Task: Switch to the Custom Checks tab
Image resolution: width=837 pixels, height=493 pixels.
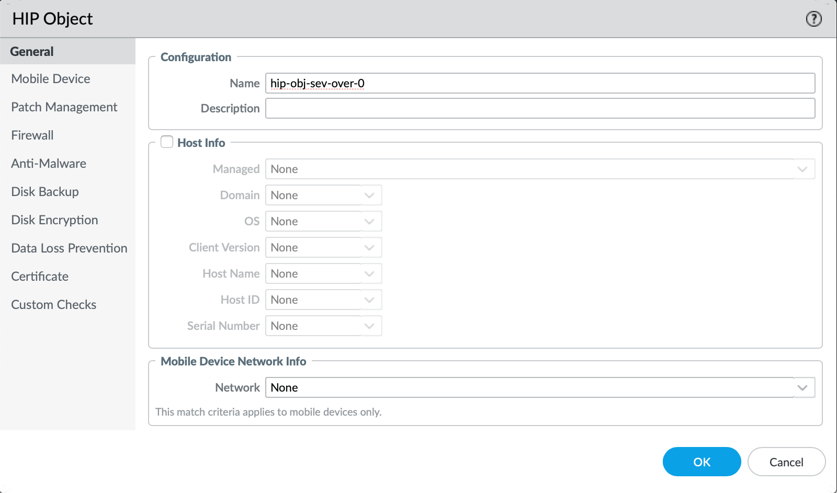Action: point(54,305)
